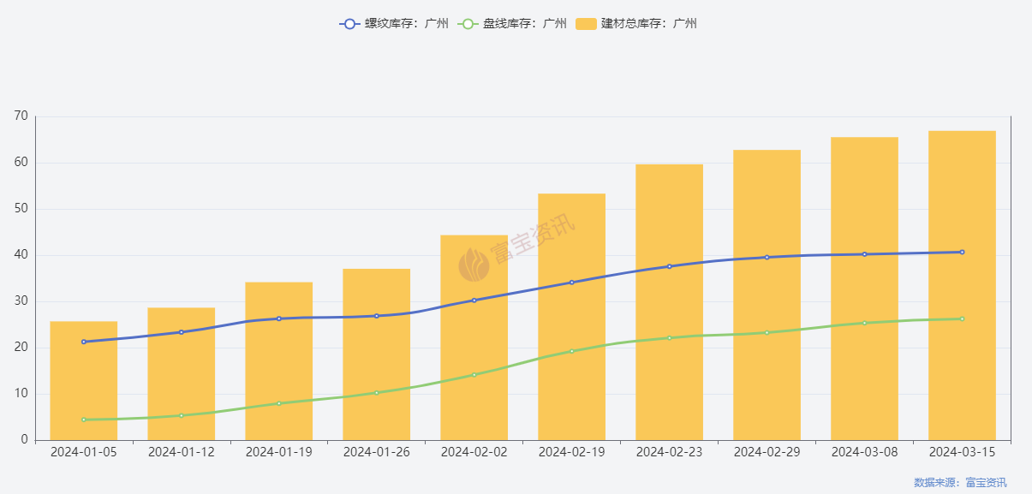Click green line point at 2024-01-12
Image resolution: width=1032 pixels, height=494 pixels.
pyautogui.click(x=182, y=415)
